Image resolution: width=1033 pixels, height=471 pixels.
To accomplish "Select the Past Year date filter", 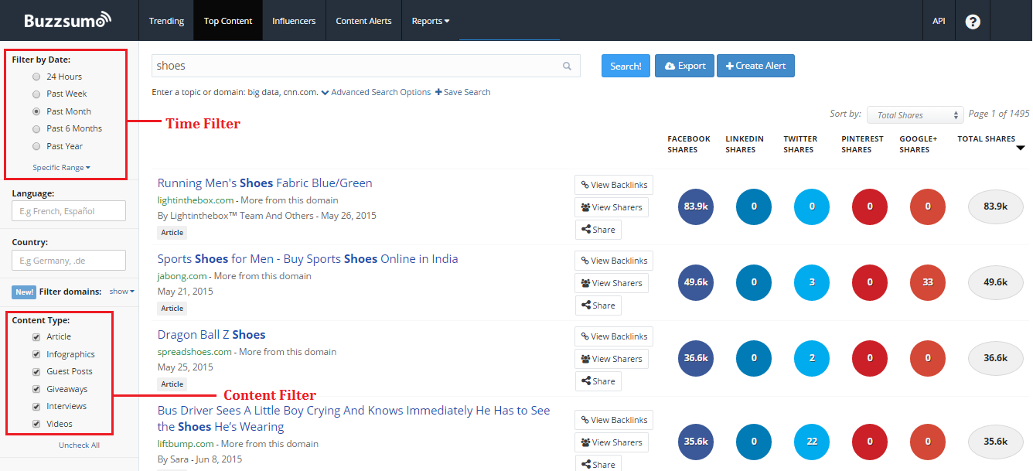I will pyautogui.click(x=36, y=146).
